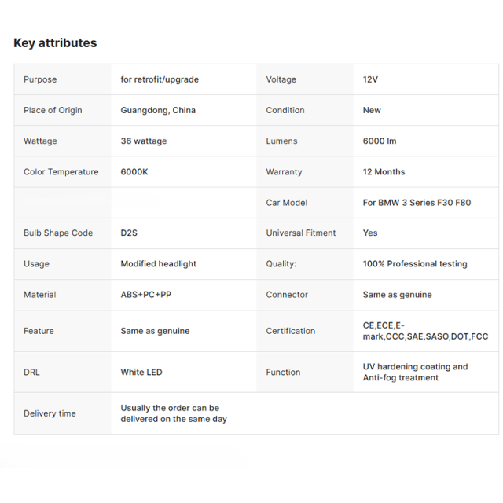Screen dimensions: 503x503
Task: Select the 12 Months warranty value
Action: point(384,172)
